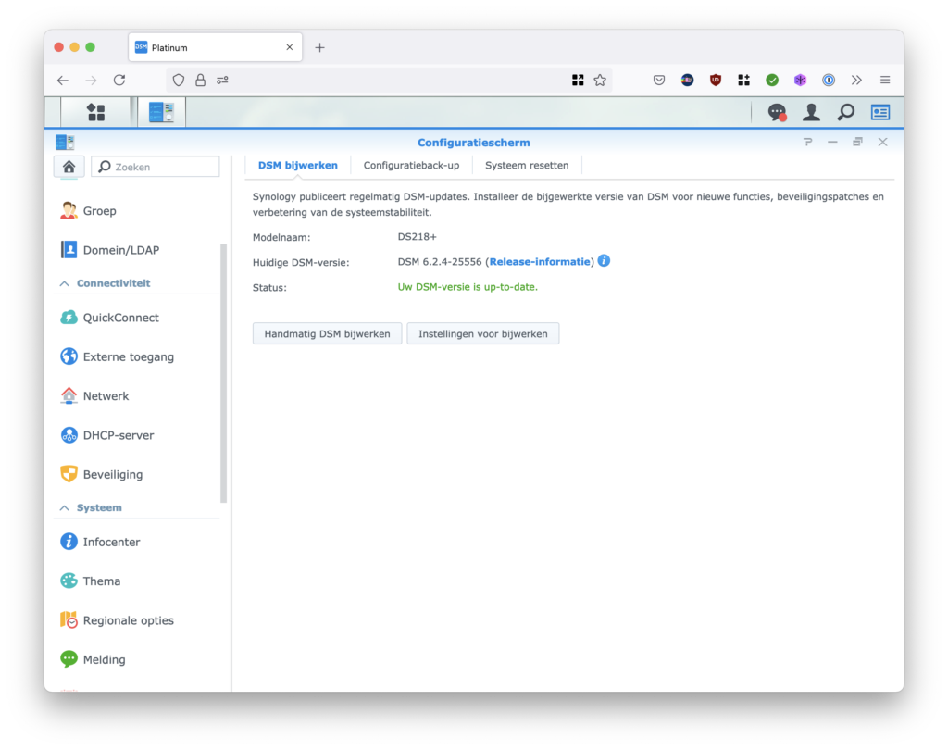Open the 1Password extension icon
Image resolution: width=948 pixels, height=750 pixels.
coord(829,80)
